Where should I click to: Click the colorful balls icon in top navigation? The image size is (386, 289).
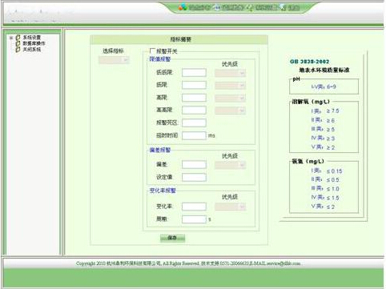(x=183, y=7)
